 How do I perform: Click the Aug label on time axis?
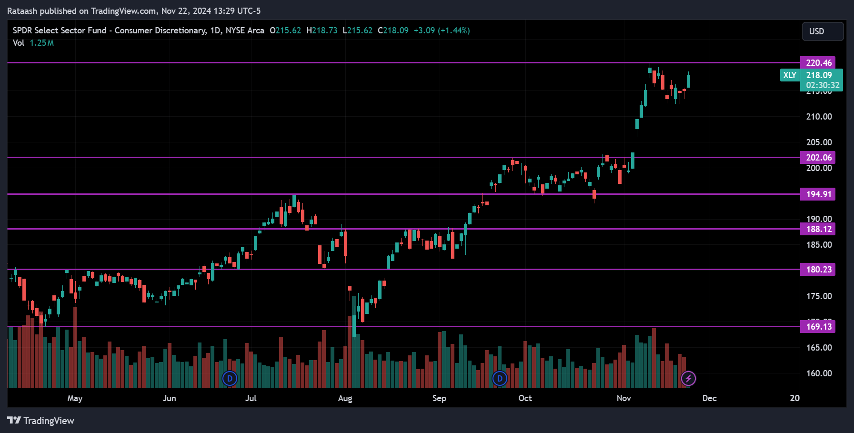(345, 398)
